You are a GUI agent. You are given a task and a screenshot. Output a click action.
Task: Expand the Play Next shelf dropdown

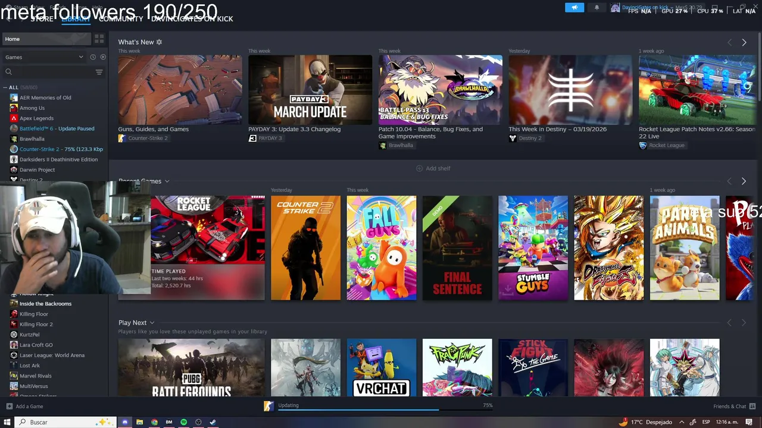coord(152,323)
